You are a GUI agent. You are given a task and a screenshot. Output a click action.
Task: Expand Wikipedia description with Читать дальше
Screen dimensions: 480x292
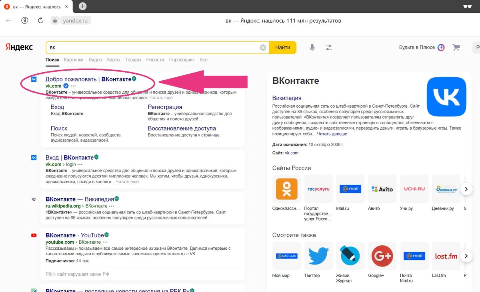click(332, 134)
